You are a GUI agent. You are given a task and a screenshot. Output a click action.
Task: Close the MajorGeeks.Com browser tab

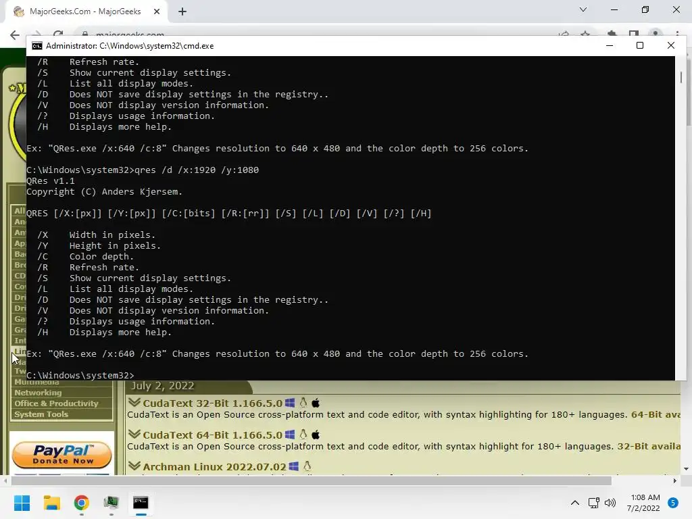point(157,11)
